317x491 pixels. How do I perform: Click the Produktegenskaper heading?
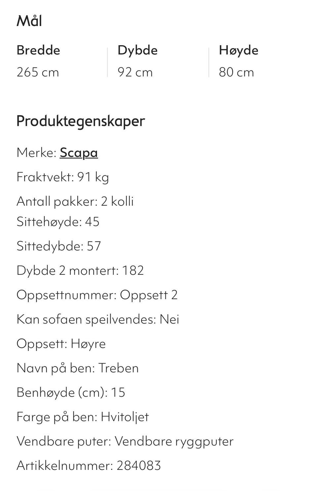pos(81,121)
